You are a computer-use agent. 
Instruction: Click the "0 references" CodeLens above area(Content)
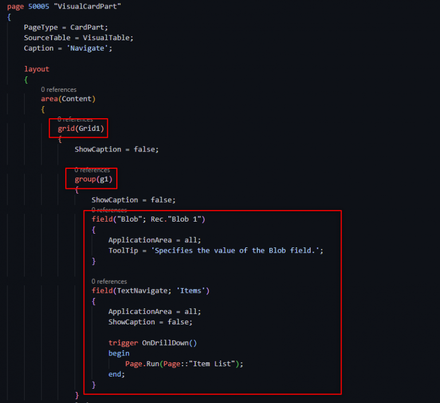[x=58, y=90]
